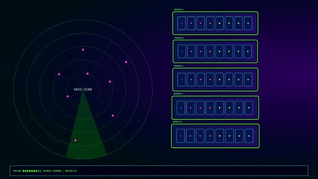Choose the pink dot slot in MODULE-E
The height and width of the screenshot is (179, 318).
pos(200,136)
